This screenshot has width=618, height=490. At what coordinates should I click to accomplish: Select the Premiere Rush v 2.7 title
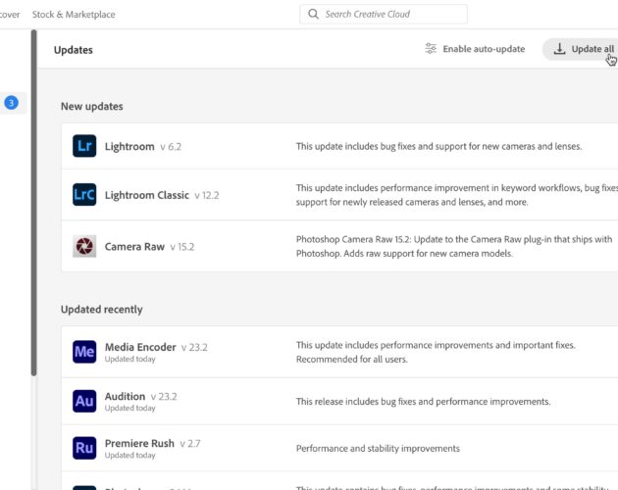coord(152,444)
